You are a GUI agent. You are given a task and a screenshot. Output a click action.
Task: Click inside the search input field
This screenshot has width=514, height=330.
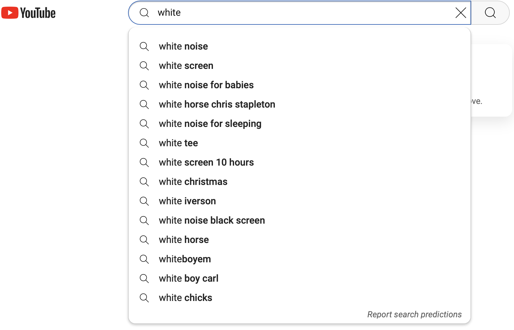coord(302,13)
